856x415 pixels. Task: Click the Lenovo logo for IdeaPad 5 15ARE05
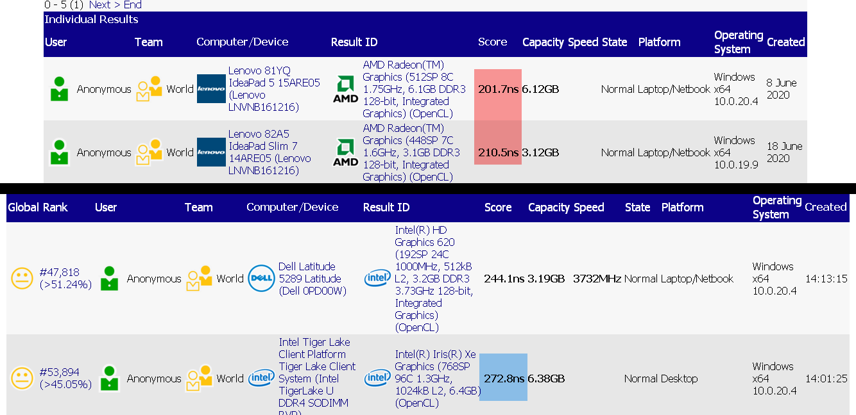(x=211, y=89)
